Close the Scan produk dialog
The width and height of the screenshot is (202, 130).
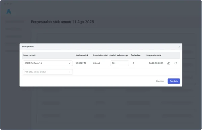coord(179,47)
